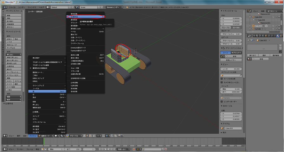Click the record keyframe red dot icon
Image resolution: width=284 pixels, height=152 pixels.
[134, 149]
